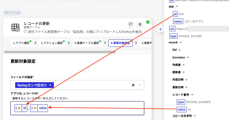Open the 2.アクション選択 step tab
The width and height of the screenshot is (229, 120).
pos(52,43)
